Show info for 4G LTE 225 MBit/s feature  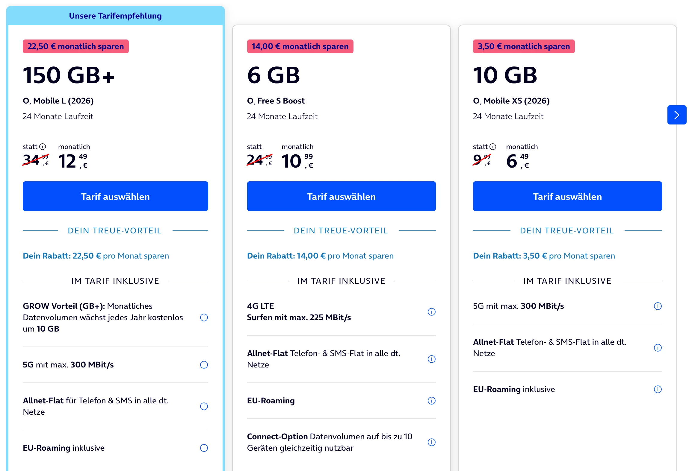[x=432, y=312]
